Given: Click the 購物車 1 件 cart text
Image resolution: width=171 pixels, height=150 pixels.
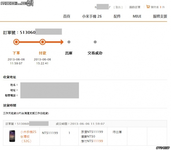Looking at the screenshot, I should 158,7.
